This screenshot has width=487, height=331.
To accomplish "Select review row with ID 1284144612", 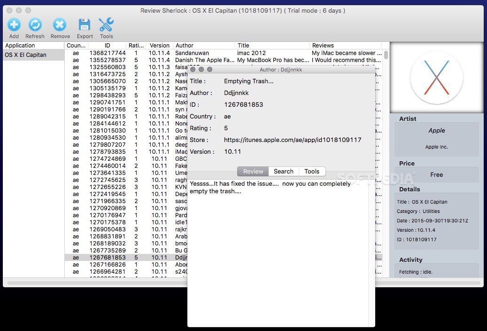I will [x=126, y=124].
